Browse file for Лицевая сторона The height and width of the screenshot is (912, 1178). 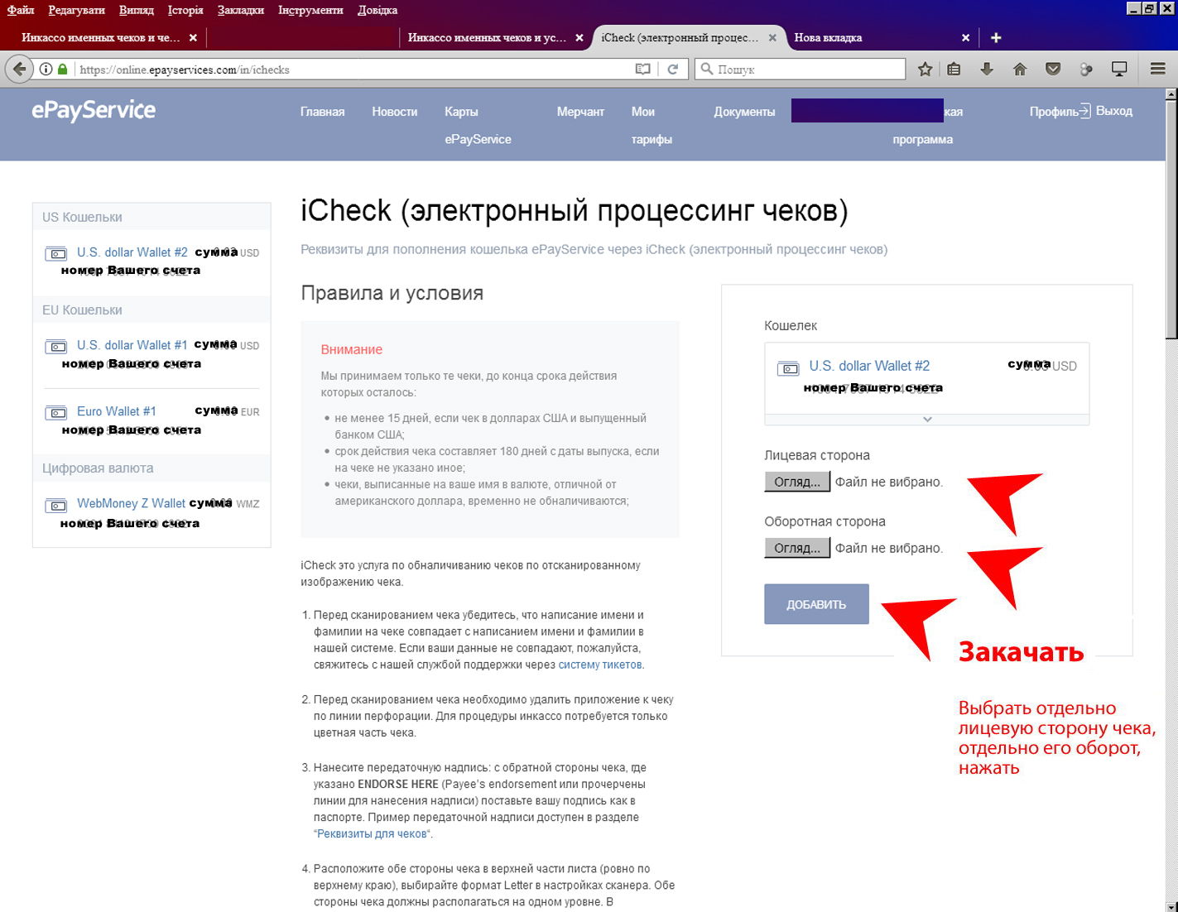point(796,482)
